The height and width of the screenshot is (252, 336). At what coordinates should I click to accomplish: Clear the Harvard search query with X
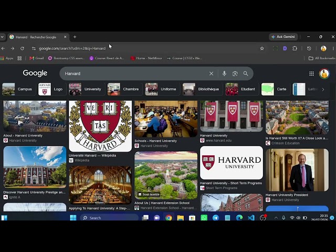pos(211,73)
